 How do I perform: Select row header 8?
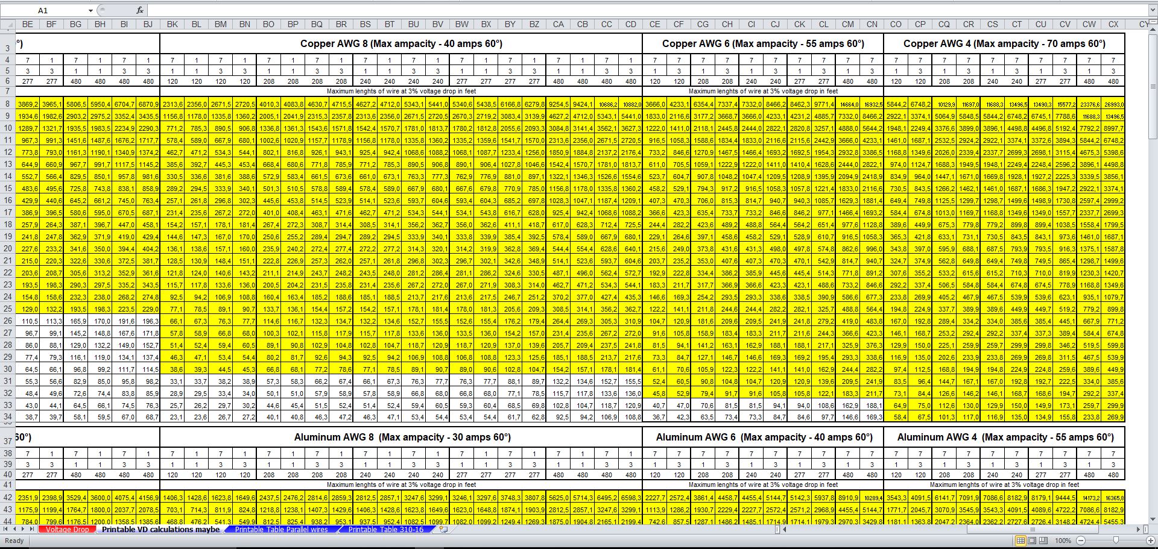(7, 104)
